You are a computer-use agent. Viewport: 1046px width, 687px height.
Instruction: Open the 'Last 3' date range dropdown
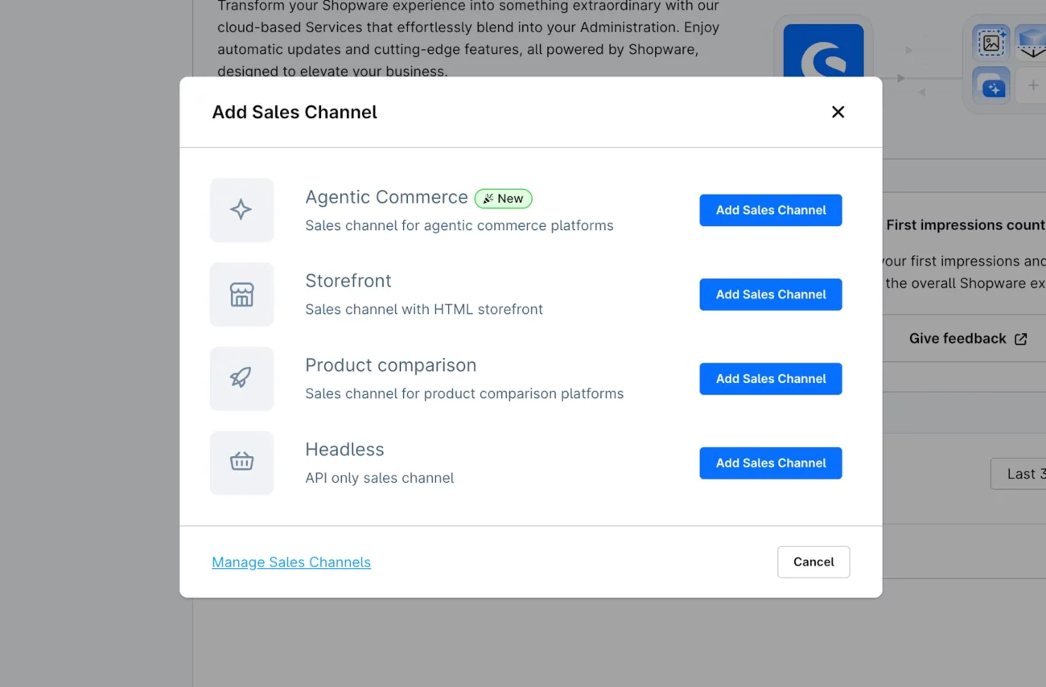point(1019,474)
